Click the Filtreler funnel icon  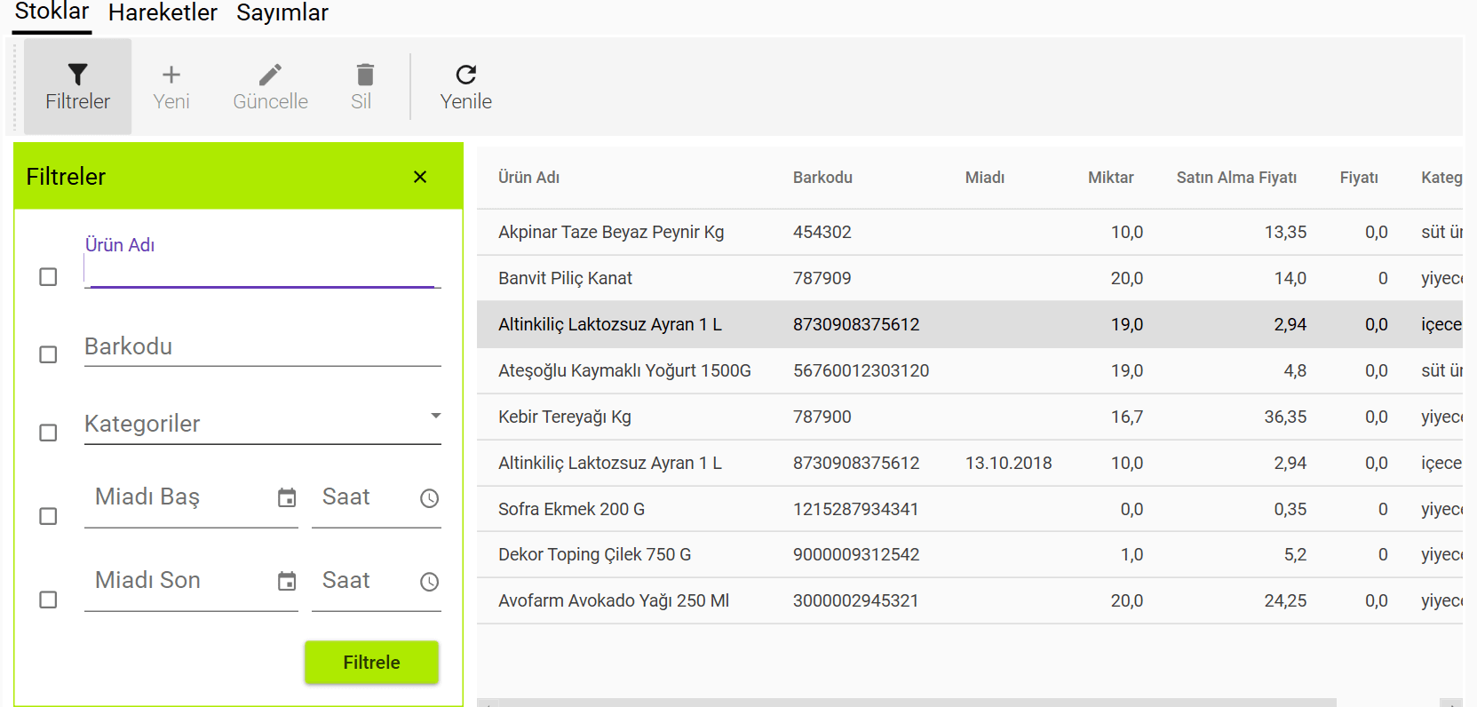click(x=78, y=75)
